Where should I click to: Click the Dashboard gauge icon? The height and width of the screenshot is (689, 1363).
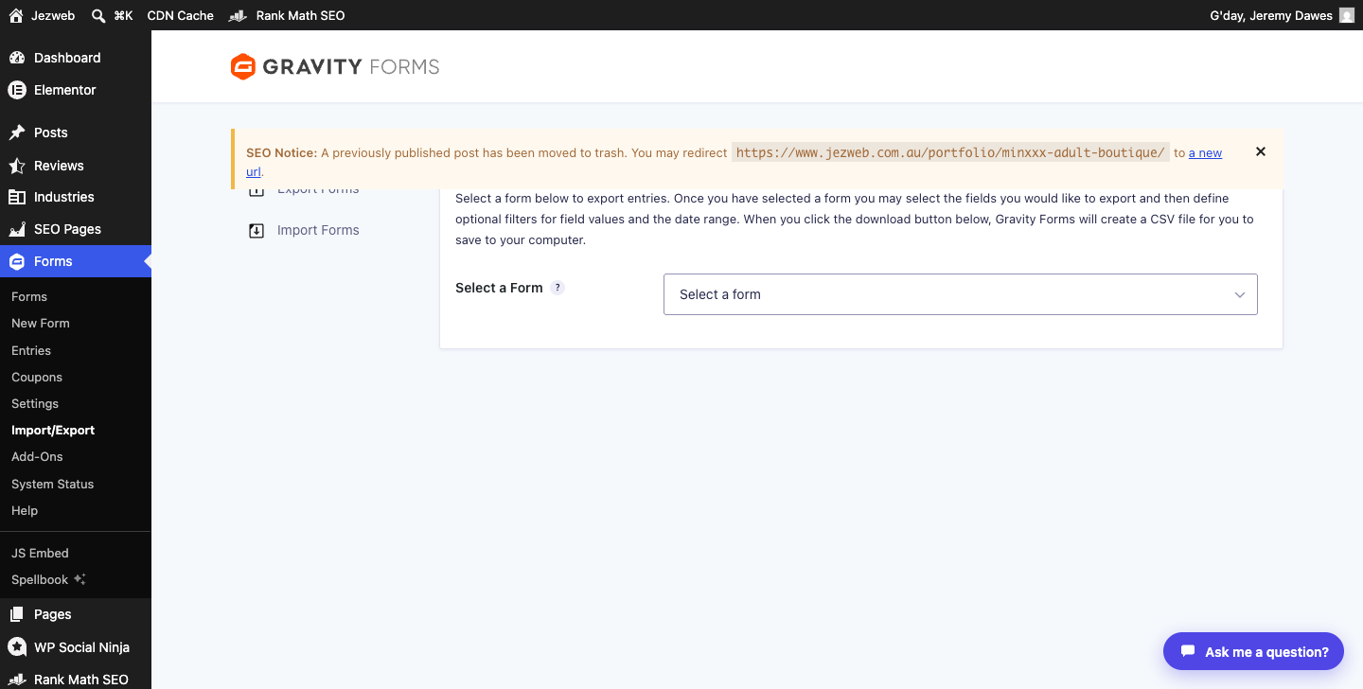(x=17, y=58)
